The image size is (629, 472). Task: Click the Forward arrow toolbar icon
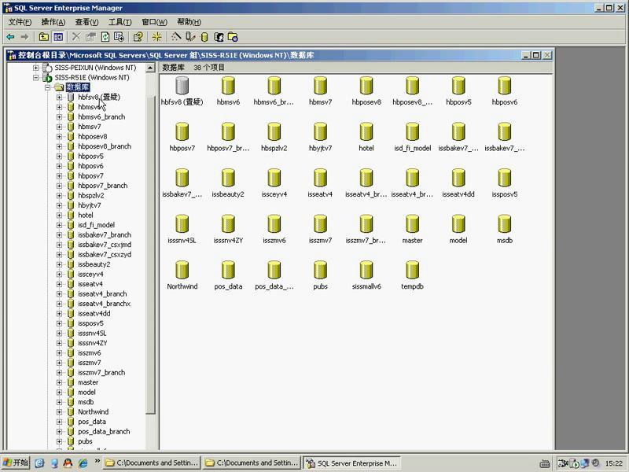pos(25,37)
